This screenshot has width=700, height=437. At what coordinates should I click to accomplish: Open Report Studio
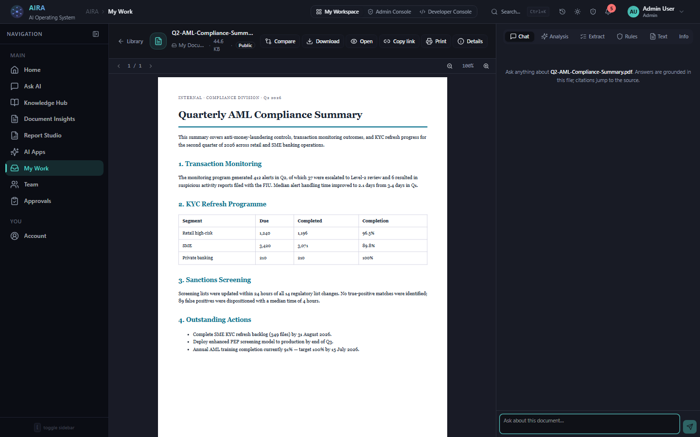(54, 135)
